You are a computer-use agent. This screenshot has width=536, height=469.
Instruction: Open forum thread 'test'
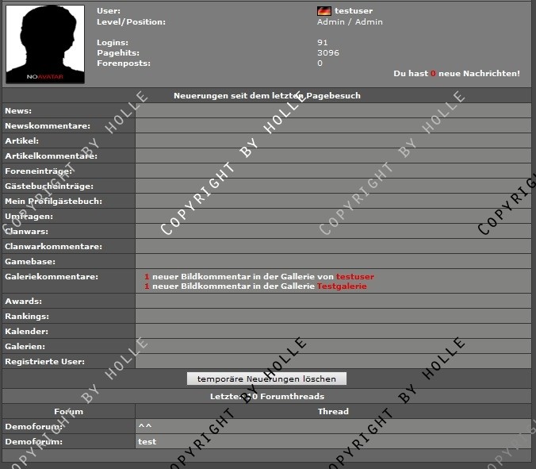point(147,442)
